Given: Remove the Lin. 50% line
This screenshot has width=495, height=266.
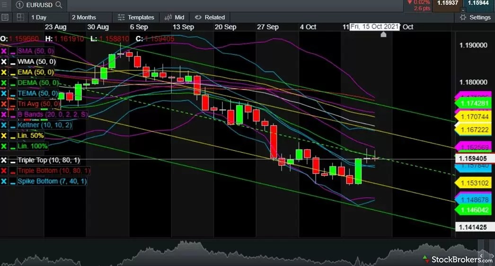Looking at the screenshot, I should click(4, 136).
